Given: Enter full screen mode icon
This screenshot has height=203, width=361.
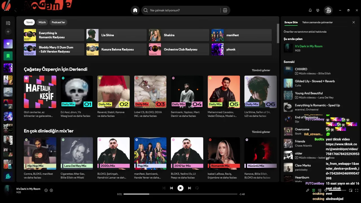Looking at the screenshot, I should tap(357, 190).
